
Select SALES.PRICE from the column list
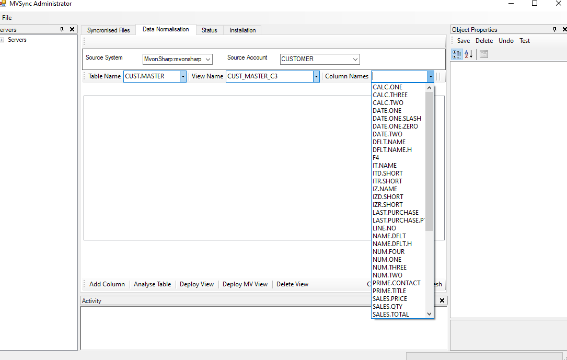click(x=399, y=298)
